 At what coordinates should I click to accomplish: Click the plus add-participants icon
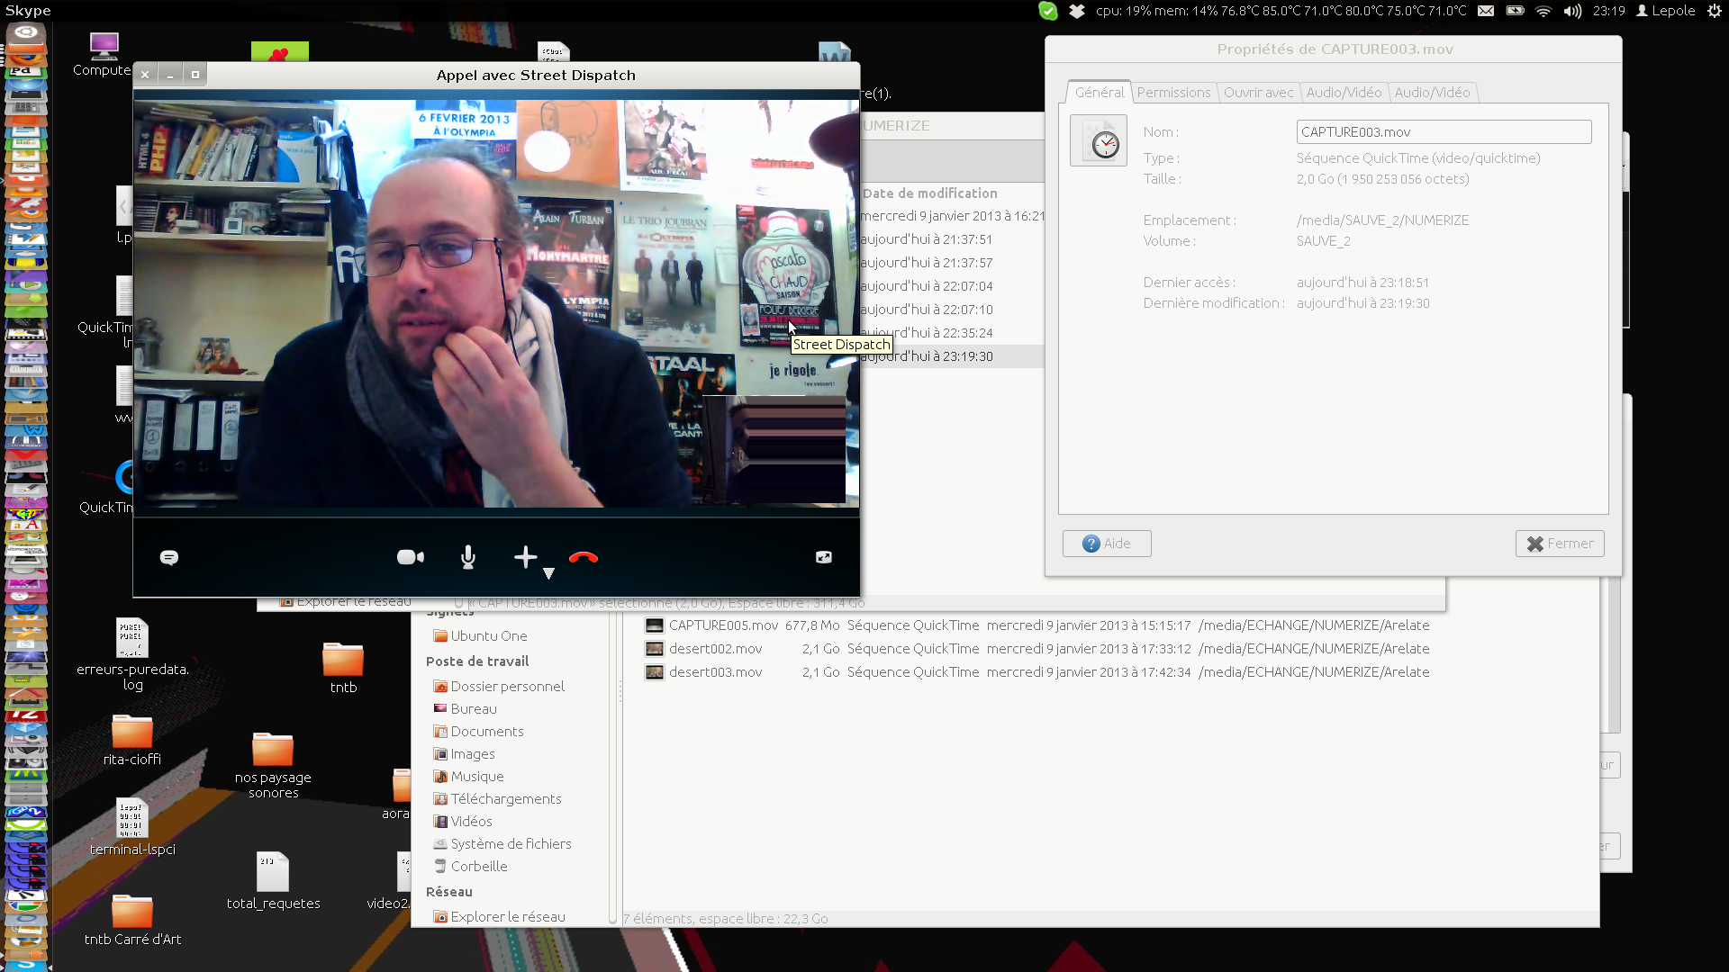tap(525, 558)
